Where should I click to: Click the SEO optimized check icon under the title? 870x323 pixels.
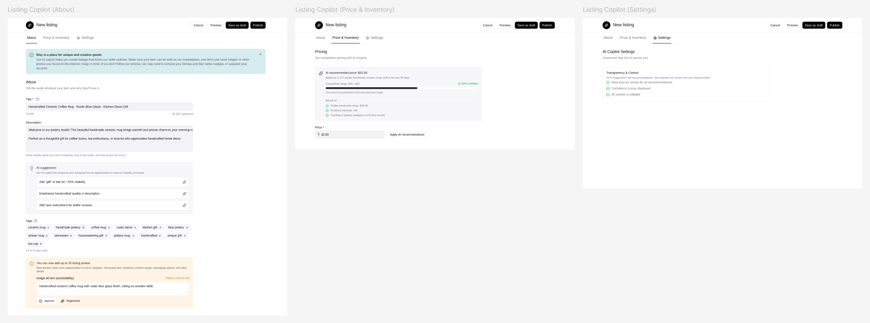click(173, 113)
